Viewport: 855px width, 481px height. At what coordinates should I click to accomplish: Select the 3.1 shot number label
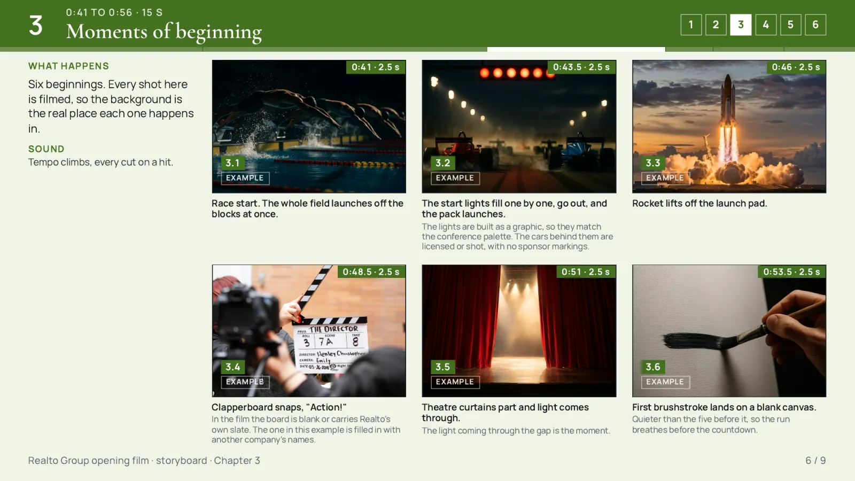click(x=232, y=163)
